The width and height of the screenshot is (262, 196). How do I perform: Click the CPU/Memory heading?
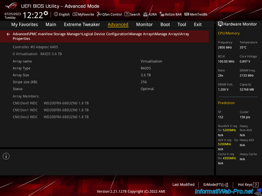tap(229, 33)
